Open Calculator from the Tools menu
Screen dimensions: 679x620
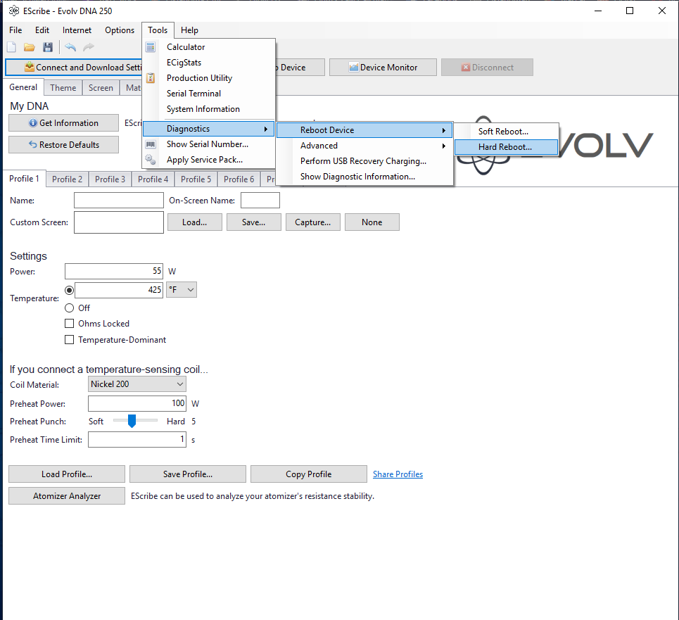tap(186, 47)
